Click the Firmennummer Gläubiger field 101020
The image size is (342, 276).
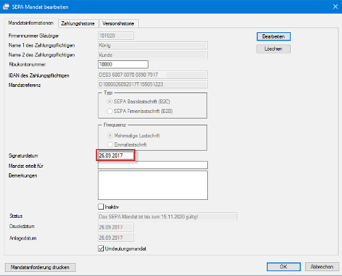116,36
